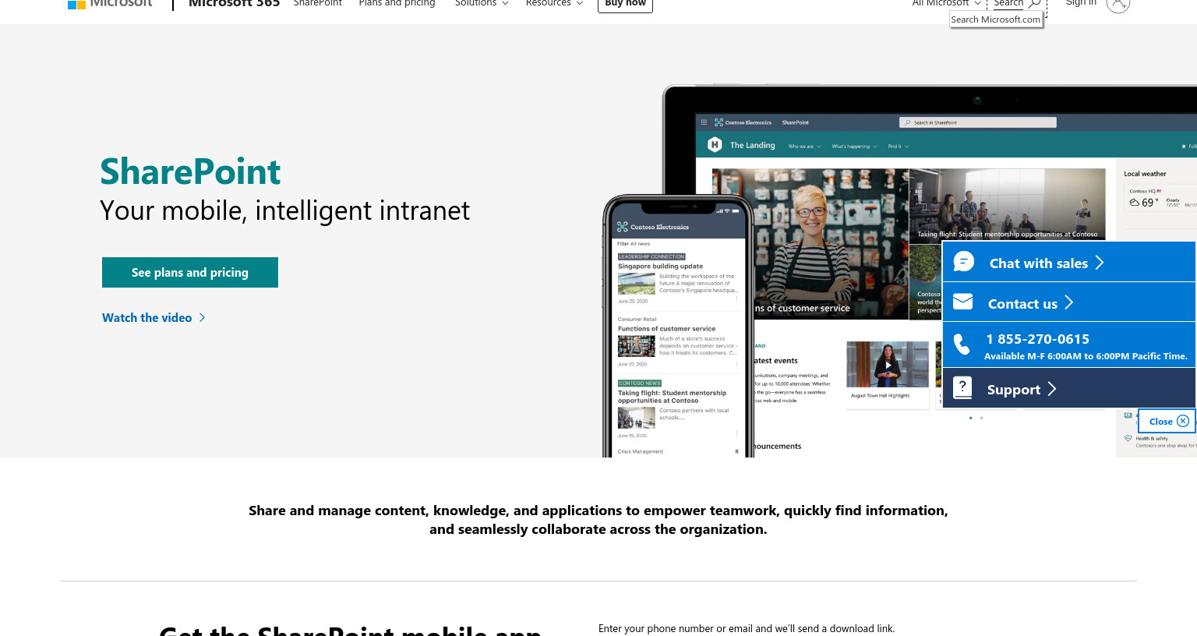
Task: Click the See plans and pricing button
Action: click(x=190, y=272)
